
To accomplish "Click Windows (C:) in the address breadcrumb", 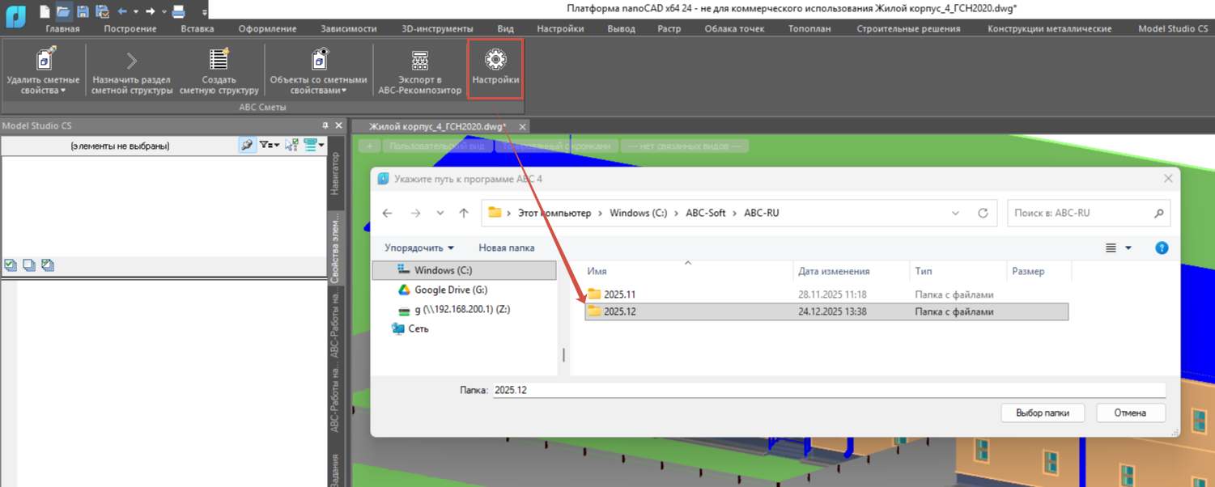I will [x=639, y=213].
